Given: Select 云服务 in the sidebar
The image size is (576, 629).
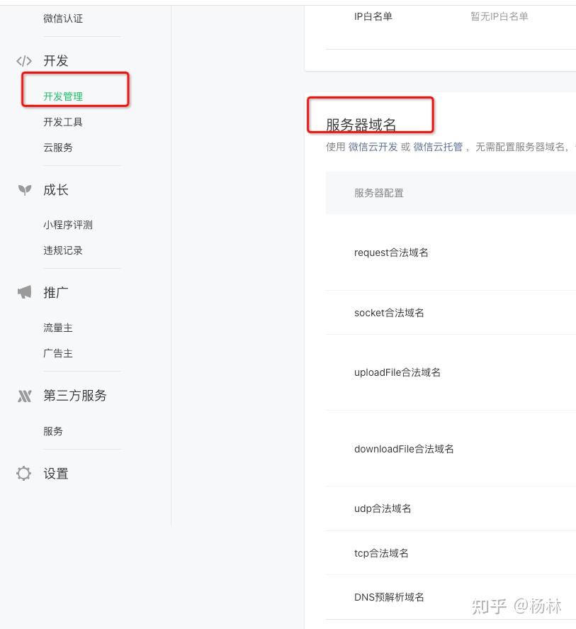Looking at the screenshot, I should [x=58, y=147].
